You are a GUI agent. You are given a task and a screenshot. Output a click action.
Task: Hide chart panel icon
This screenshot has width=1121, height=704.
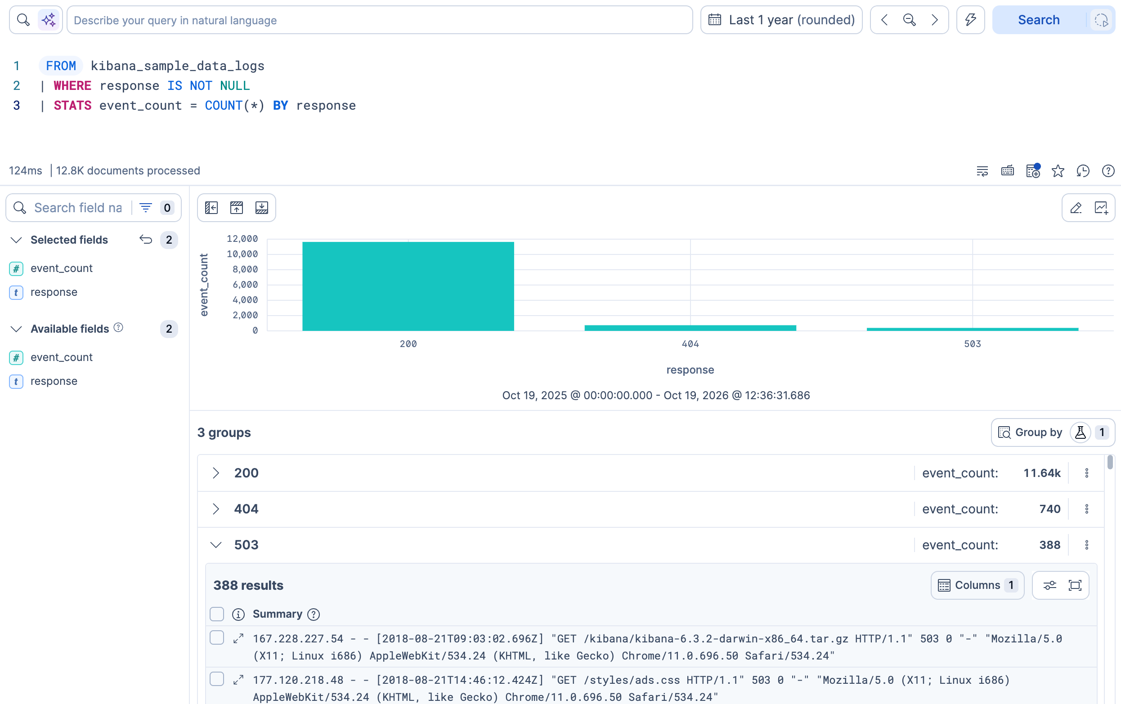click(x=237, y=208)
